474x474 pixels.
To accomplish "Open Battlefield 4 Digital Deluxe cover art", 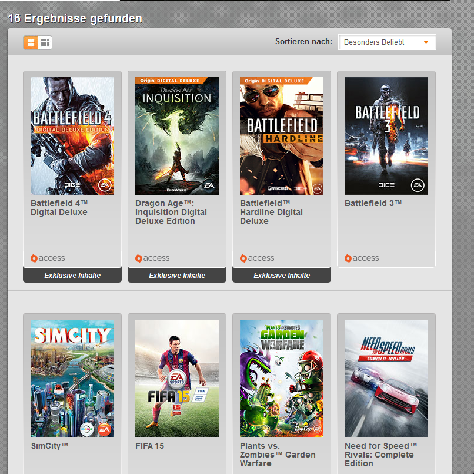I will 72,136.
